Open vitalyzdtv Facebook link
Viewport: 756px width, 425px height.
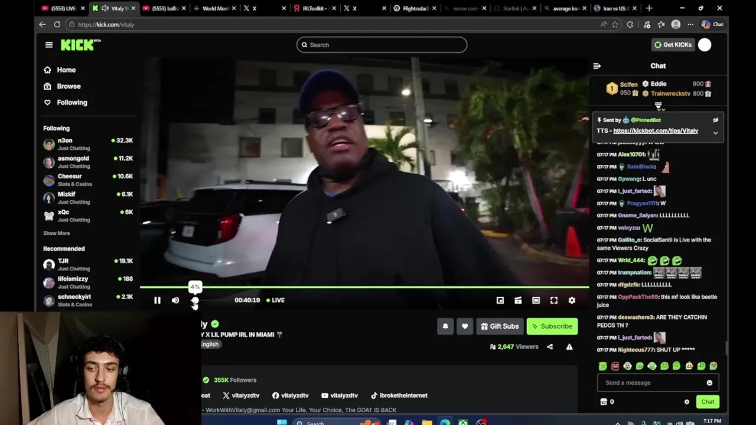pos(291,395)
